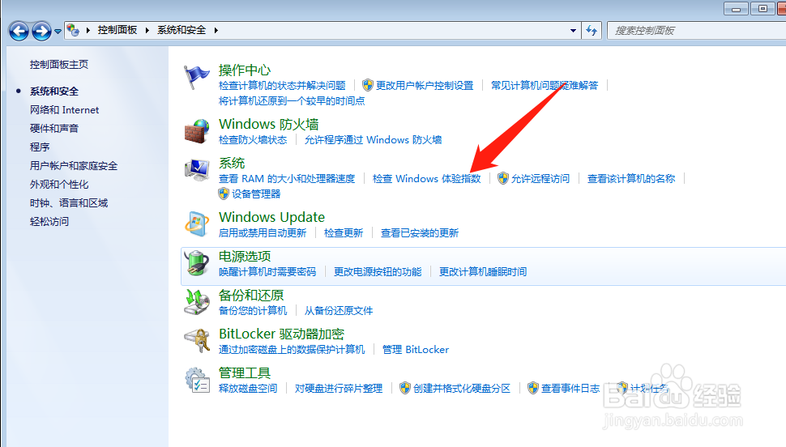Open 用户帐户和家庭安全 in sidebar

tap(74, 166)
